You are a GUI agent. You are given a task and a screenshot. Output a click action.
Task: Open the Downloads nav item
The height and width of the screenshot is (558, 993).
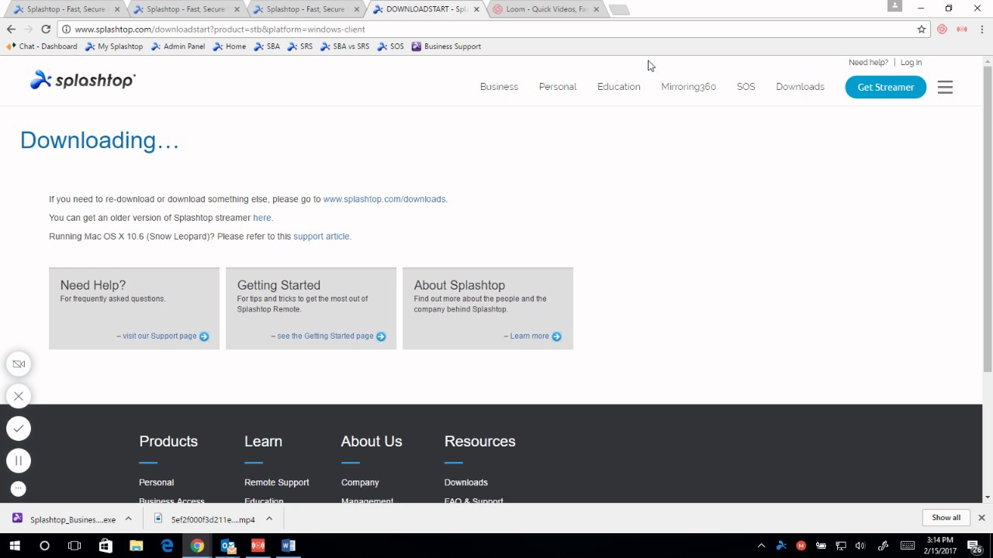pos(800,87)
